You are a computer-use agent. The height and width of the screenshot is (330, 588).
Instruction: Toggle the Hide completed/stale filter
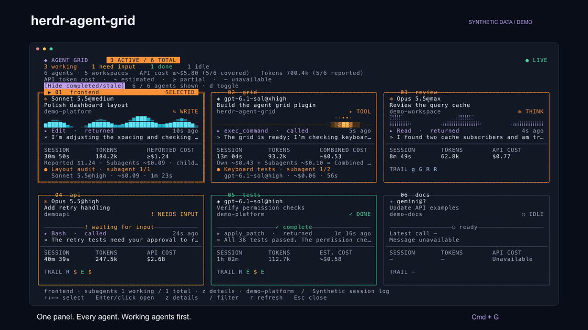[x=85, y=86]
